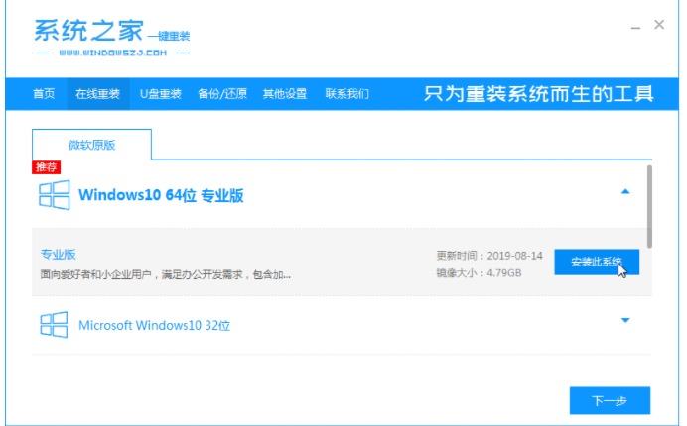Screen dimensions: 687x426
Task: Click the 安装此系统 button
Action: click(x=597, y=262)
